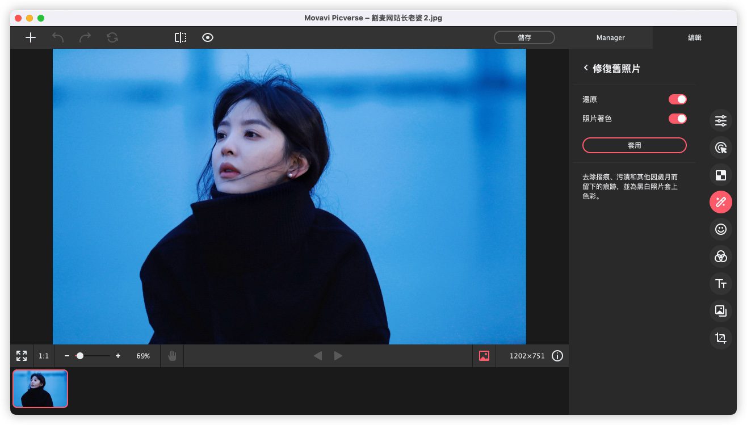Select the object removal tool icon

(x=720, y=148)
